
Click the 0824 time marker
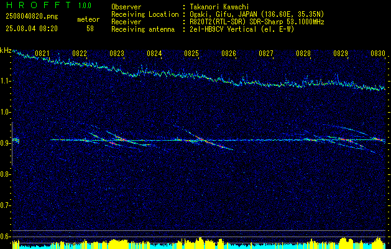[154, 53]
